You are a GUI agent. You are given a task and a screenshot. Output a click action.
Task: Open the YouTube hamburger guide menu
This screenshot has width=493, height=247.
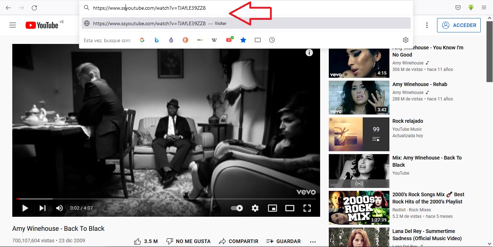click(13, 25)
